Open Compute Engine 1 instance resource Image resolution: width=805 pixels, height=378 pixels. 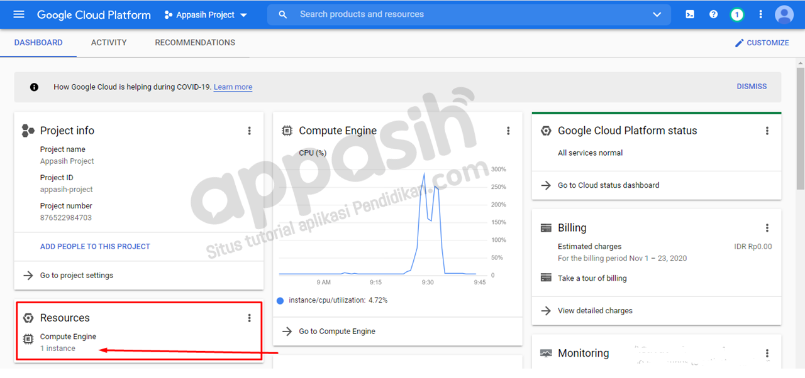(x=68, y=342)
